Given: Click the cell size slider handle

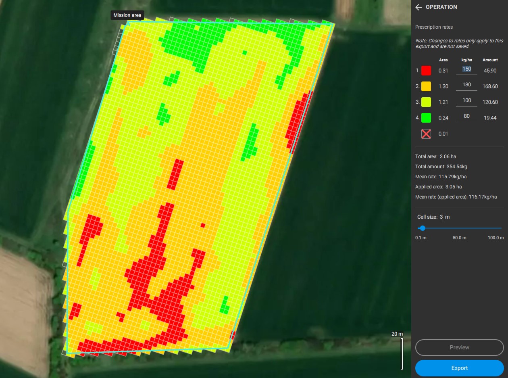Looking at the screenshot, I should (423, 228).
